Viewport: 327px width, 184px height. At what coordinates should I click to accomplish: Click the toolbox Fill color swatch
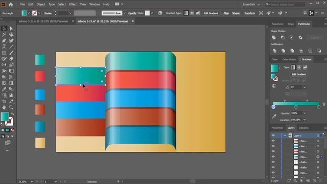click(x=5, y=117)
